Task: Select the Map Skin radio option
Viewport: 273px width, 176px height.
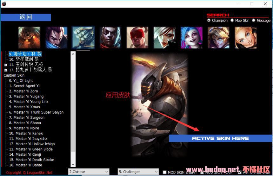Action: (x=232, y=20)
